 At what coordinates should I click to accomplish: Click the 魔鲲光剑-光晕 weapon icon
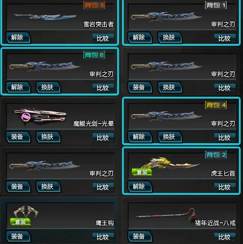click(x=39, y=116)
